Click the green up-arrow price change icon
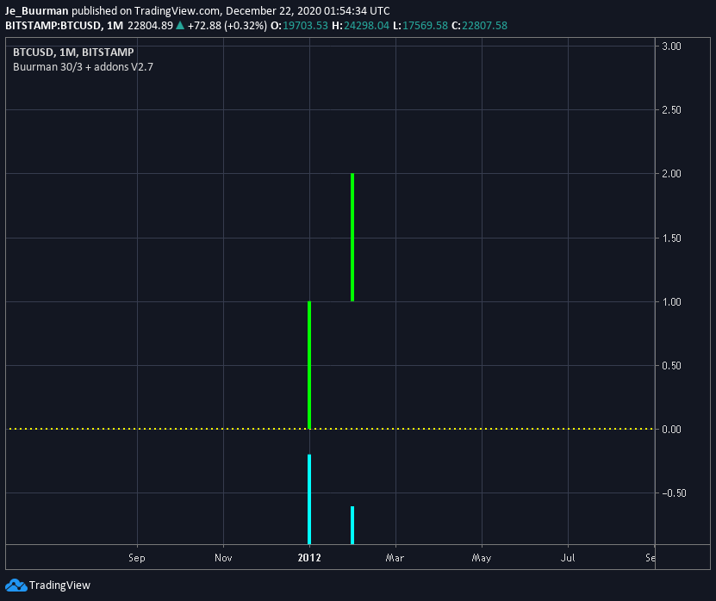The image size is (716, 601). click(180, 26)
